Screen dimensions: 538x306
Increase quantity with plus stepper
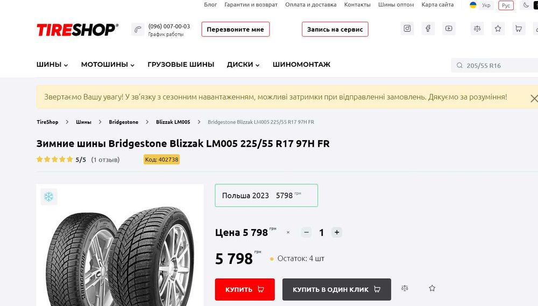click(x=337, y=233)
